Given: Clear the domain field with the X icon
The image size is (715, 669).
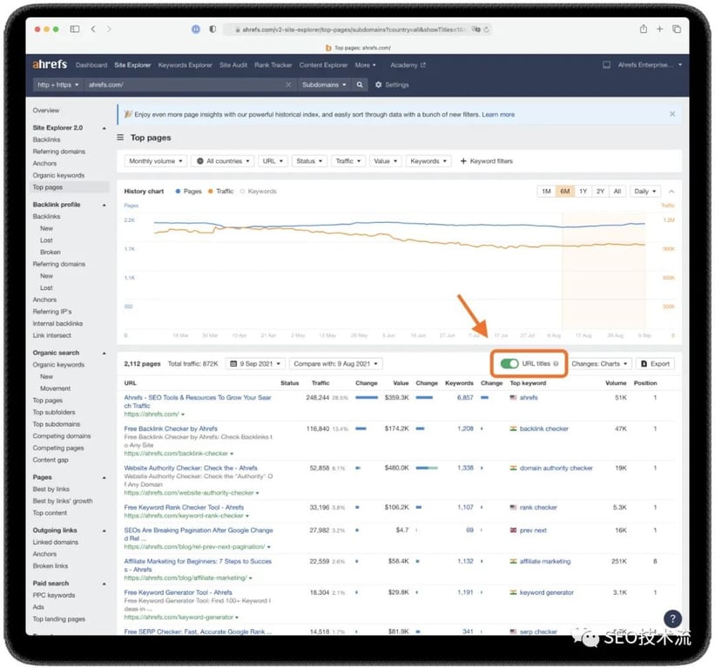Looking at the screenshot, I should click(289, 84).
